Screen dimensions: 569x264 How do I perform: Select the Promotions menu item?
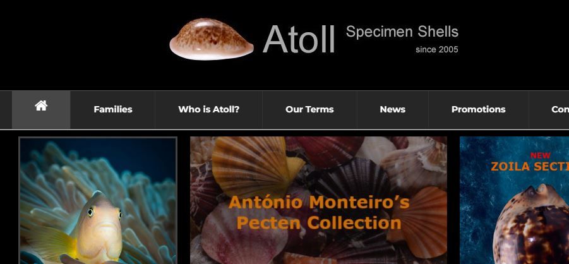click(x=478, y=109)
